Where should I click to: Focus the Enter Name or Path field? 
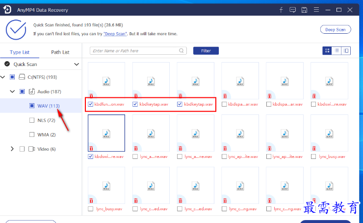138,50
